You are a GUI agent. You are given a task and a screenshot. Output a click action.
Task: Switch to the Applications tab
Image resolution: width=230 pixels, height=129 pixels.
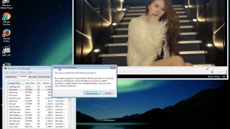tap(11, 77)
